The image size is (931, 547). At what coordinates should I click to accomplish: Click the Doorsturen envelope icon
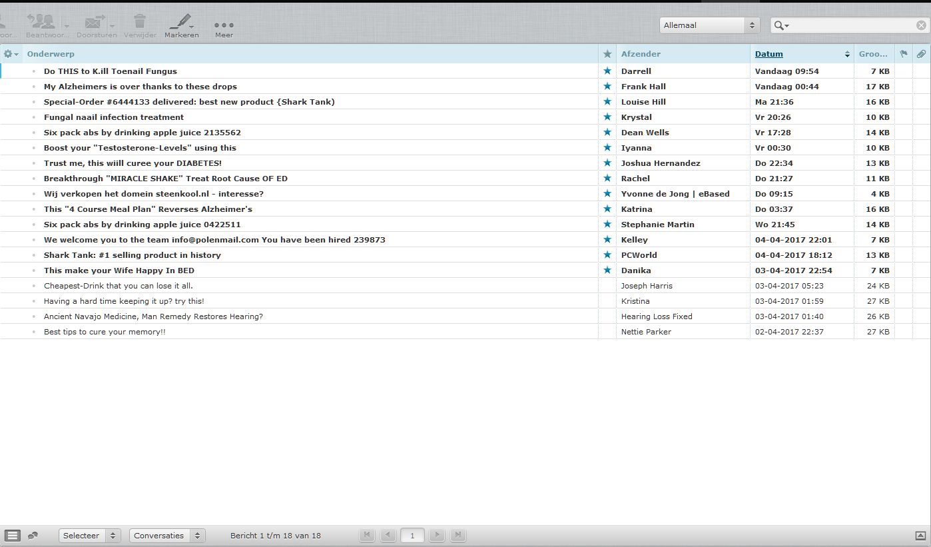pos(93,23)
